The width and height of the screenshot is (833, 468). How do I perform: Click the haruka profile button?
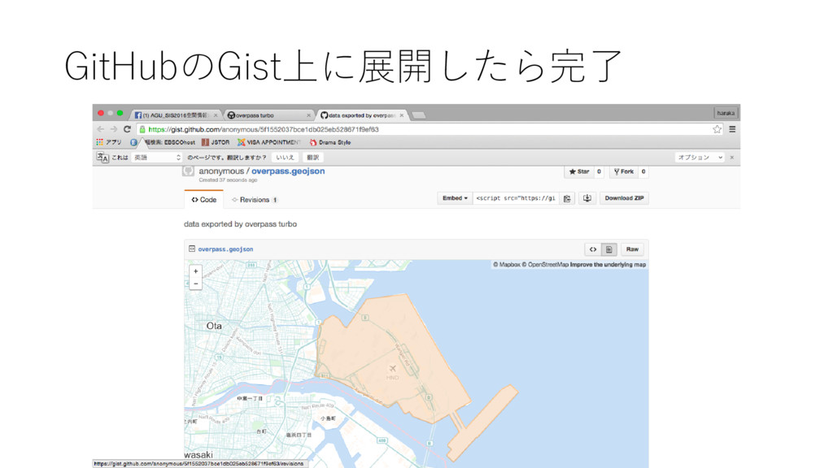(x=725, y=113)
